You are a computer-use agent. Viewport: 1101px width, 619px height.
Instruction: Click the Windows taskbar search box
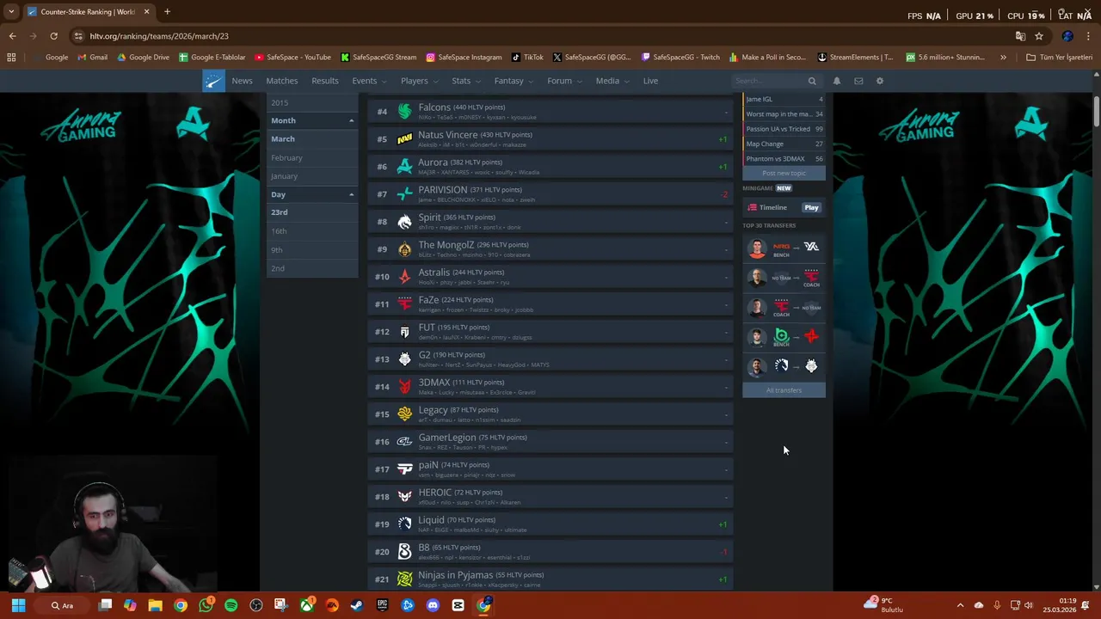(62, 605)
